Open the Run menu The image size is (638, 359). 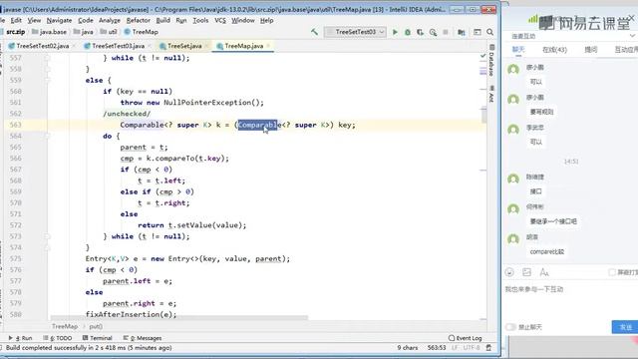tap(181, 20)
